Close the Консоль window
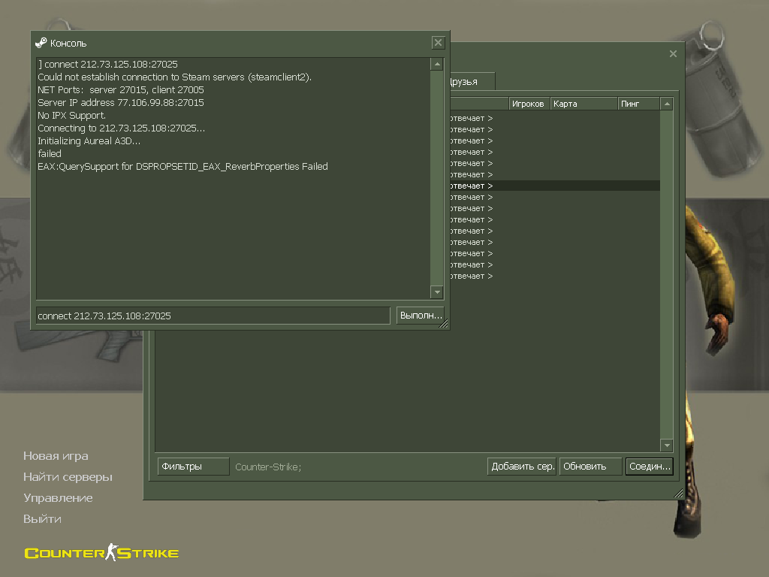 (x=438, y=43)
